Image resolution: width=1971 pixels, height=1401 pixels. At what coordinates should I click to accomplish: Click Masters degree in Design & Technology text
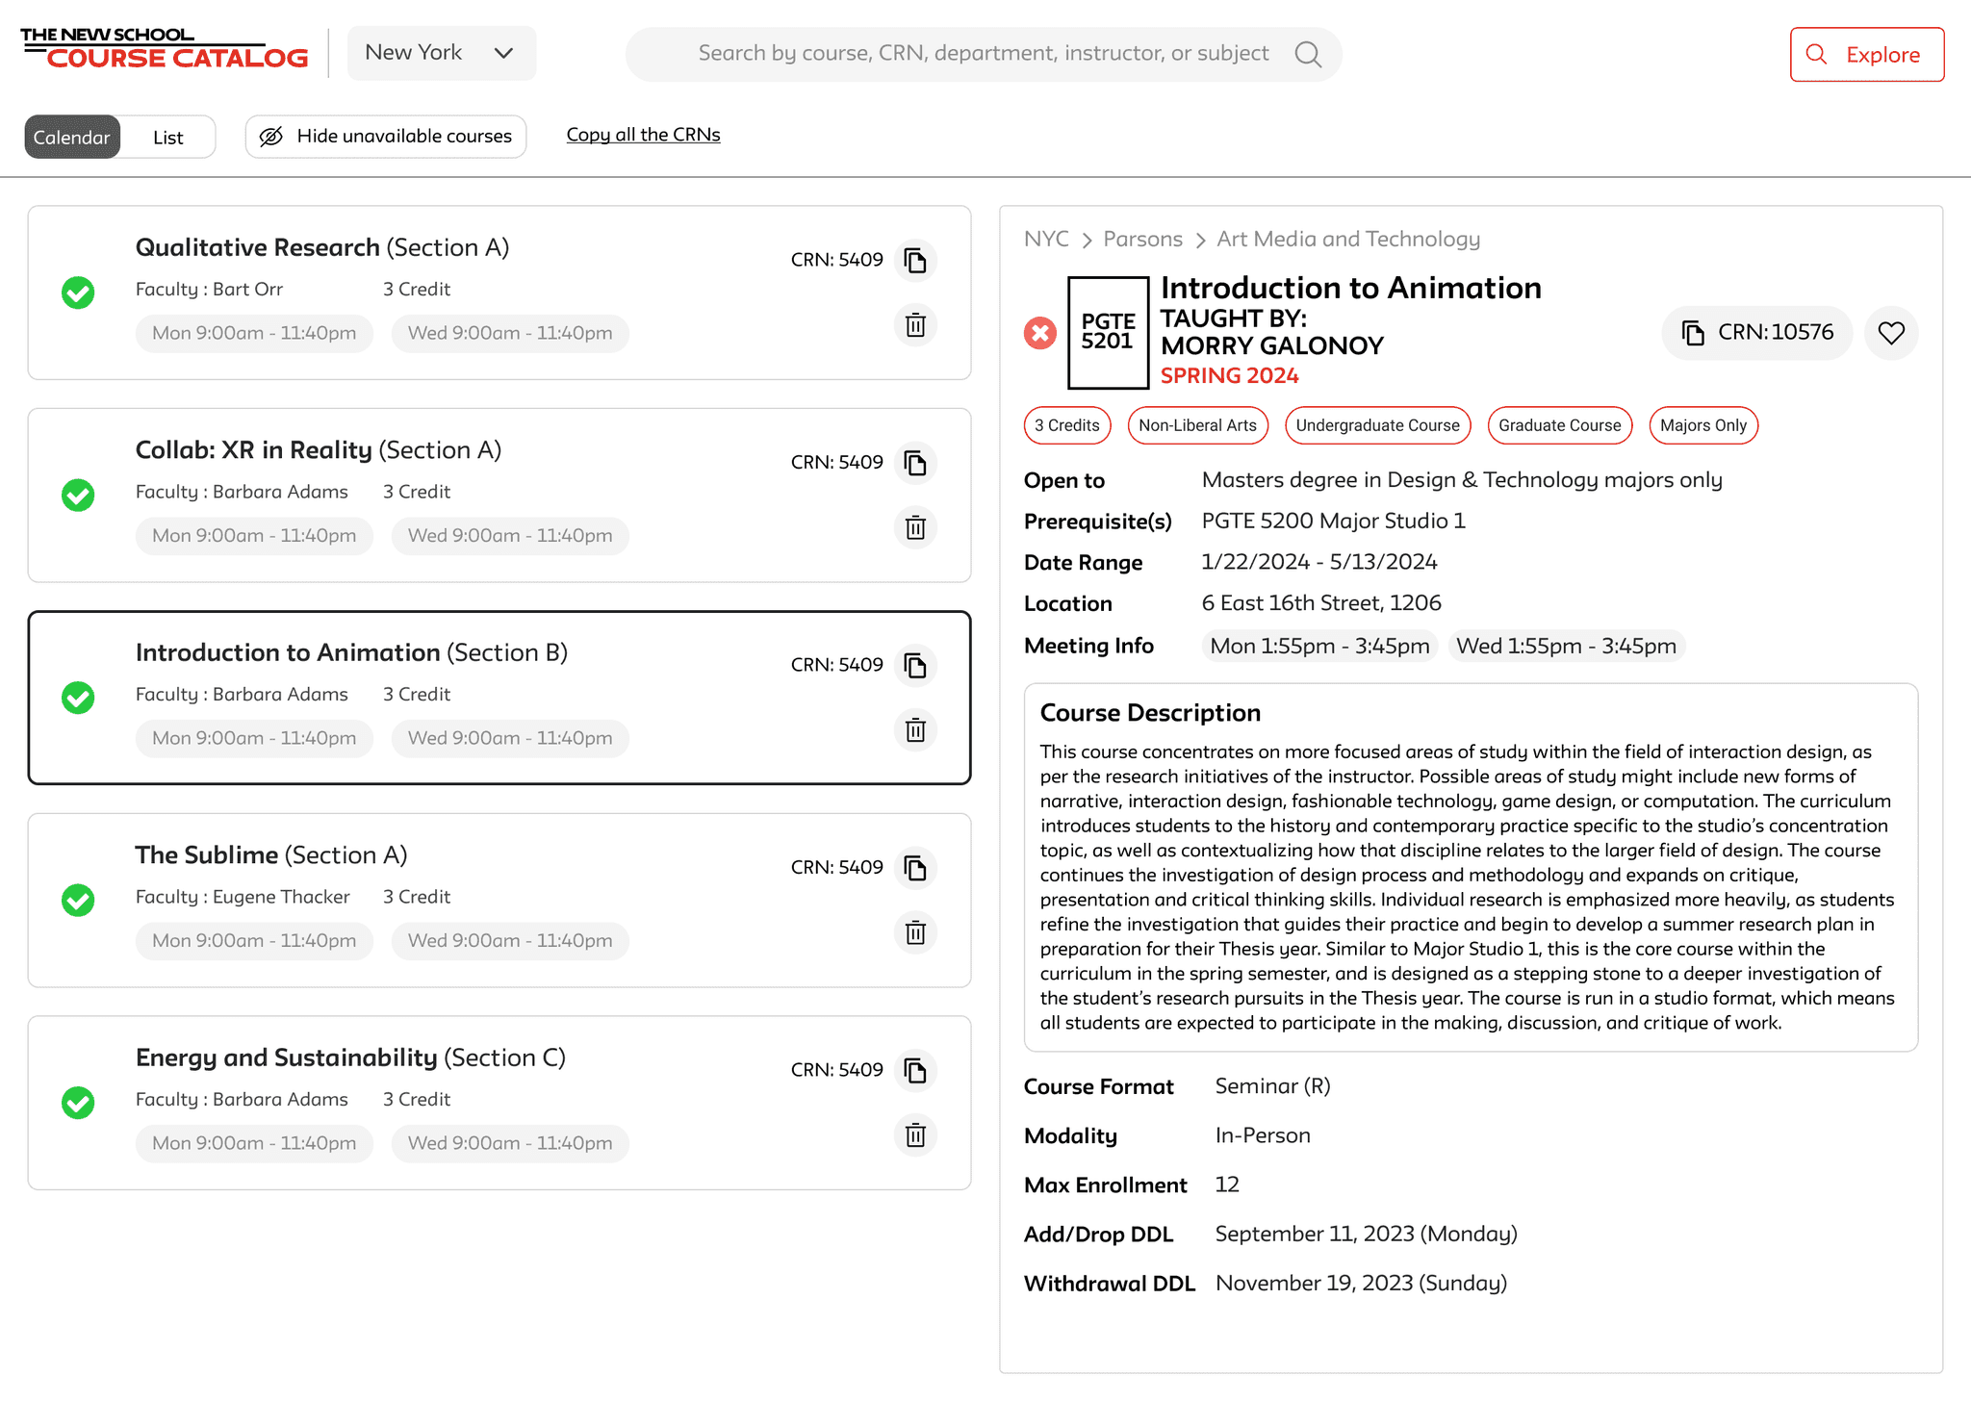click(1462, 480)
